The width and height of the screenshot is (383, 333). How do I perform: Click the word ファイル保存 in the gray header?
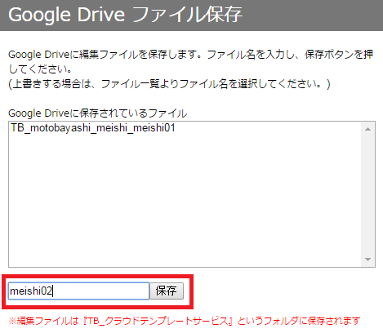(187, 14)
